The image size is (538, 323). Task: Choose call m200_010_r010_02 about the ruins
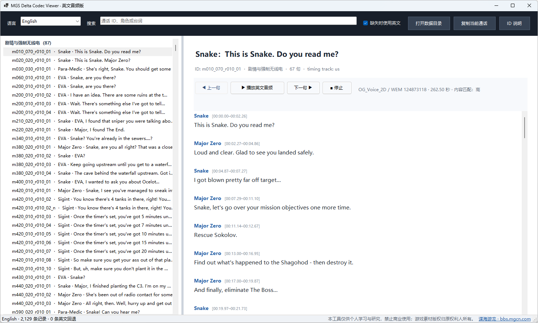click(88, 95)
